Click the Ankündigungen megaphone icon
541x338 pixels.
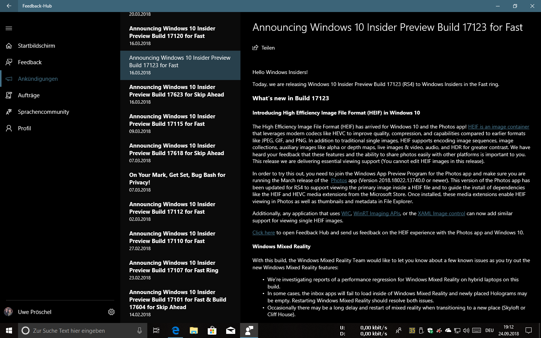(9, 79)
